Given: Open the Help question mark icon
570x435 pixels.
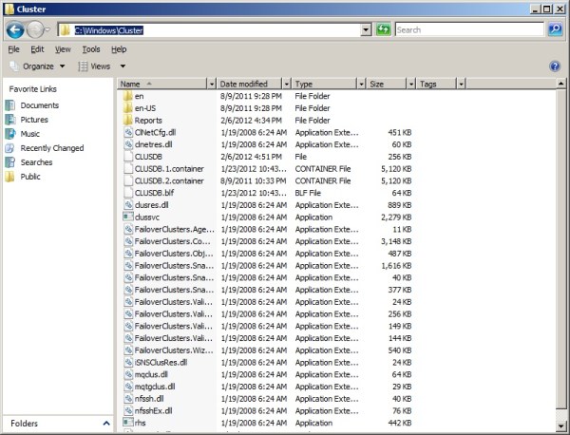Looking at the screenshot, I should (x=555, y=66).
